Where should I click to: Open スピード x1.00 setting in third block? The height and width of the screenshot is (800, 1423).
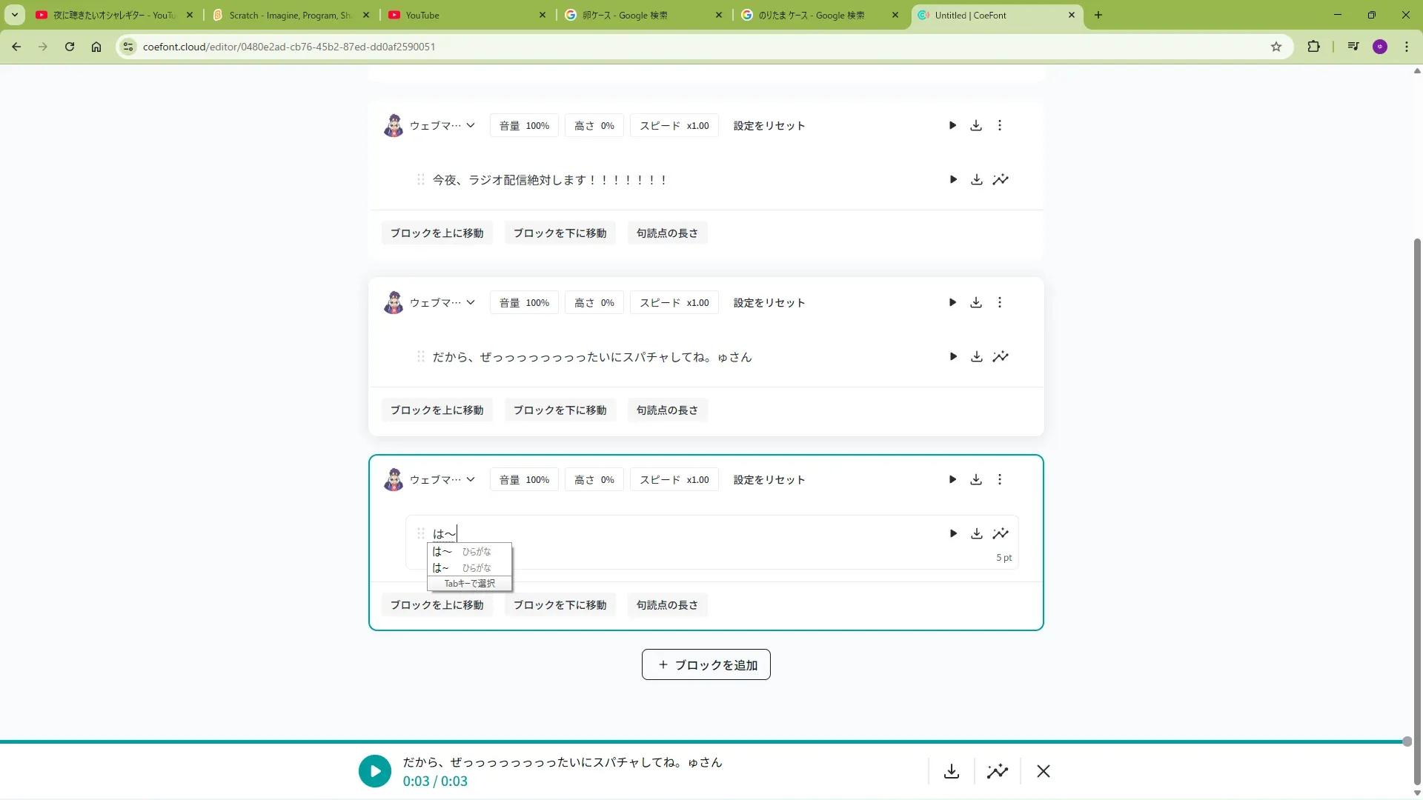[674, 479]
